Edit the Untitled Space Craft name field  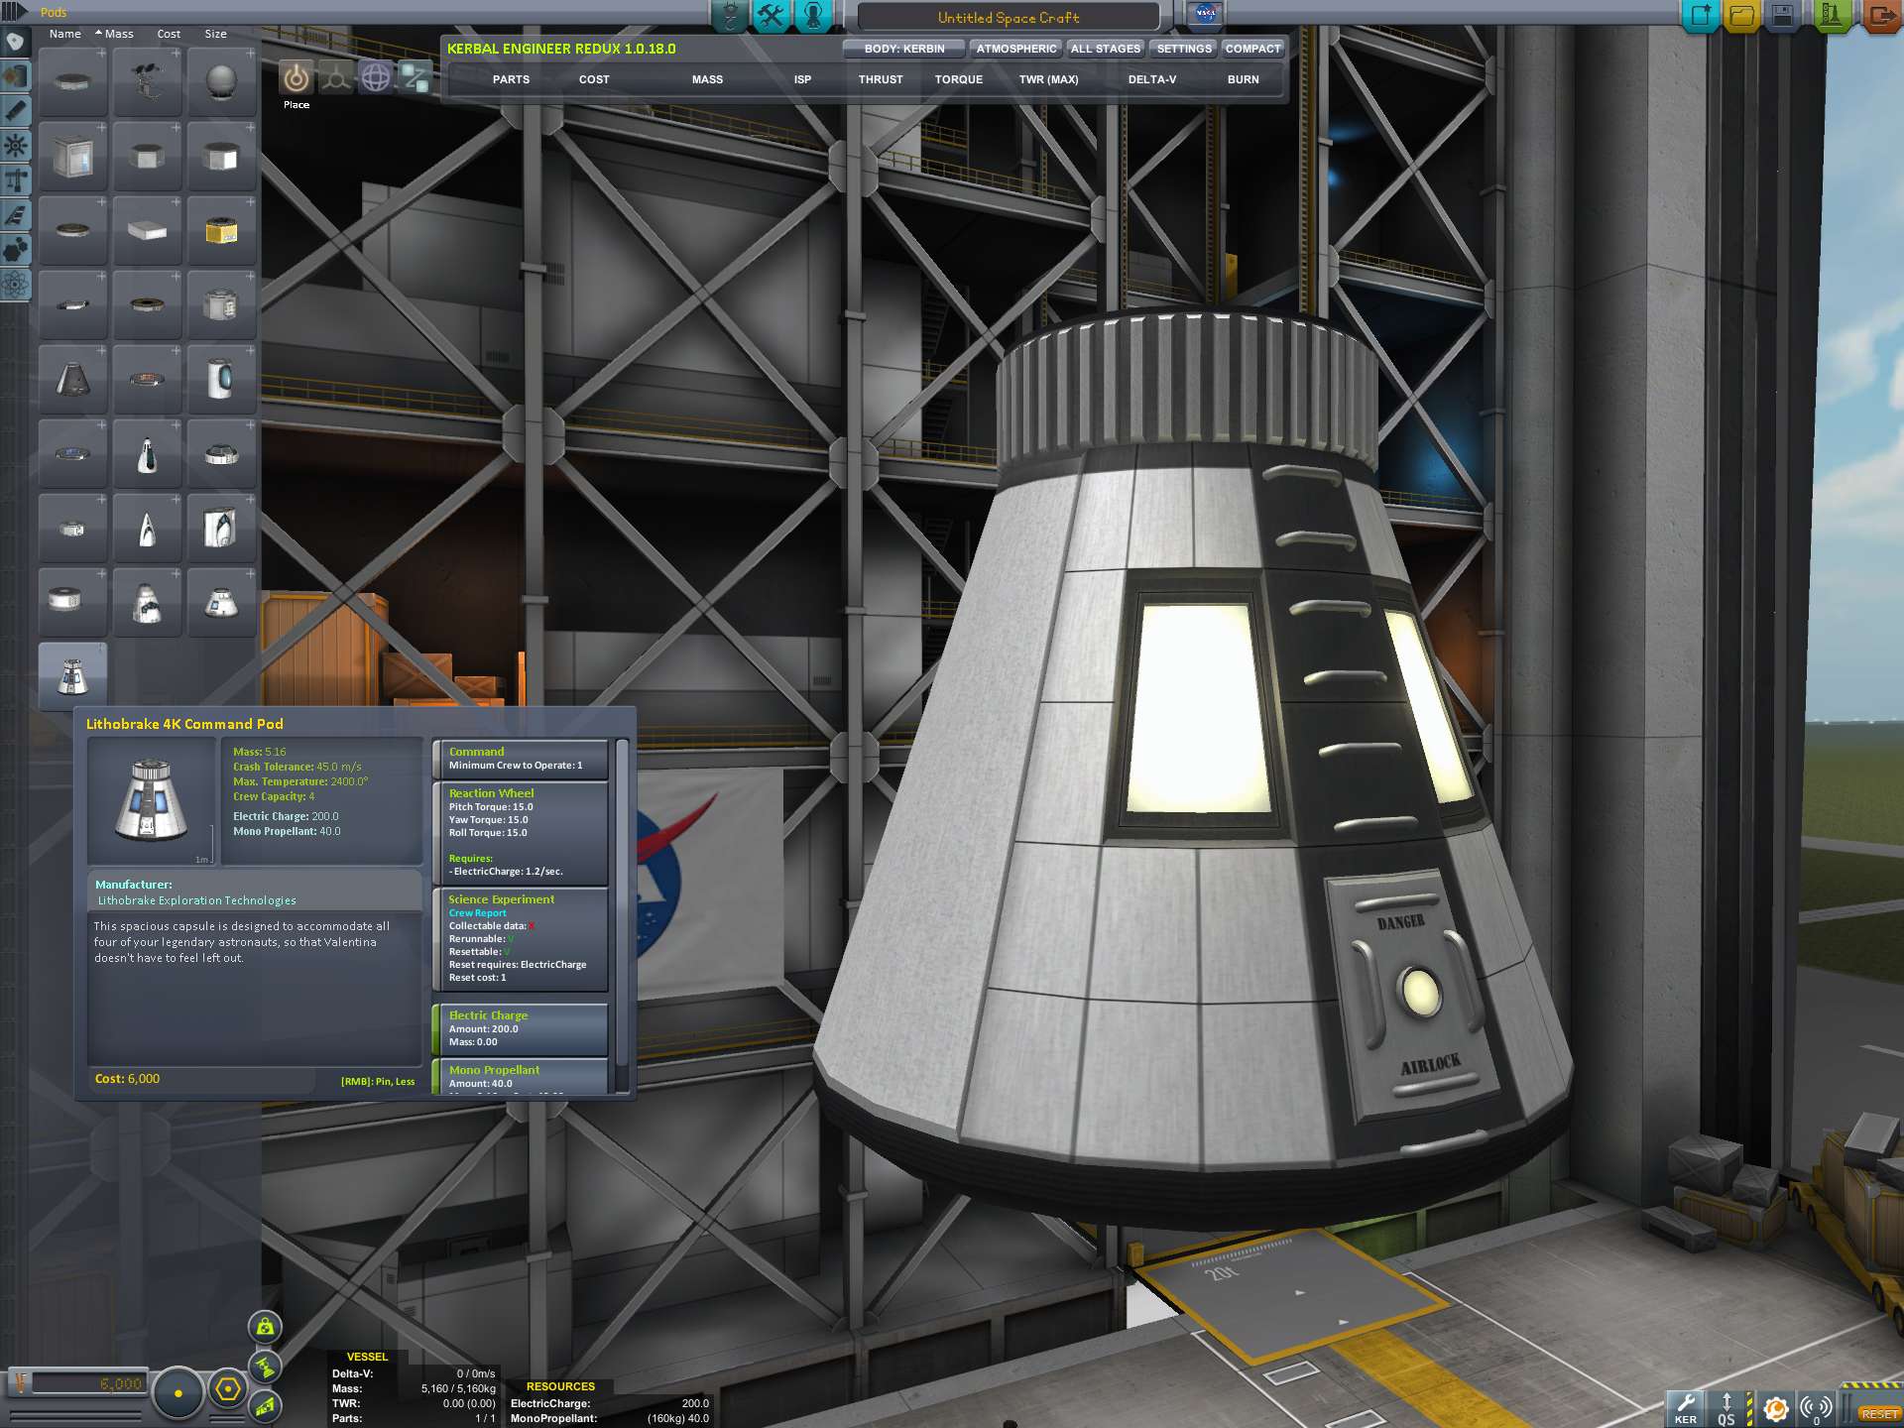click(x=1008, y=17)
